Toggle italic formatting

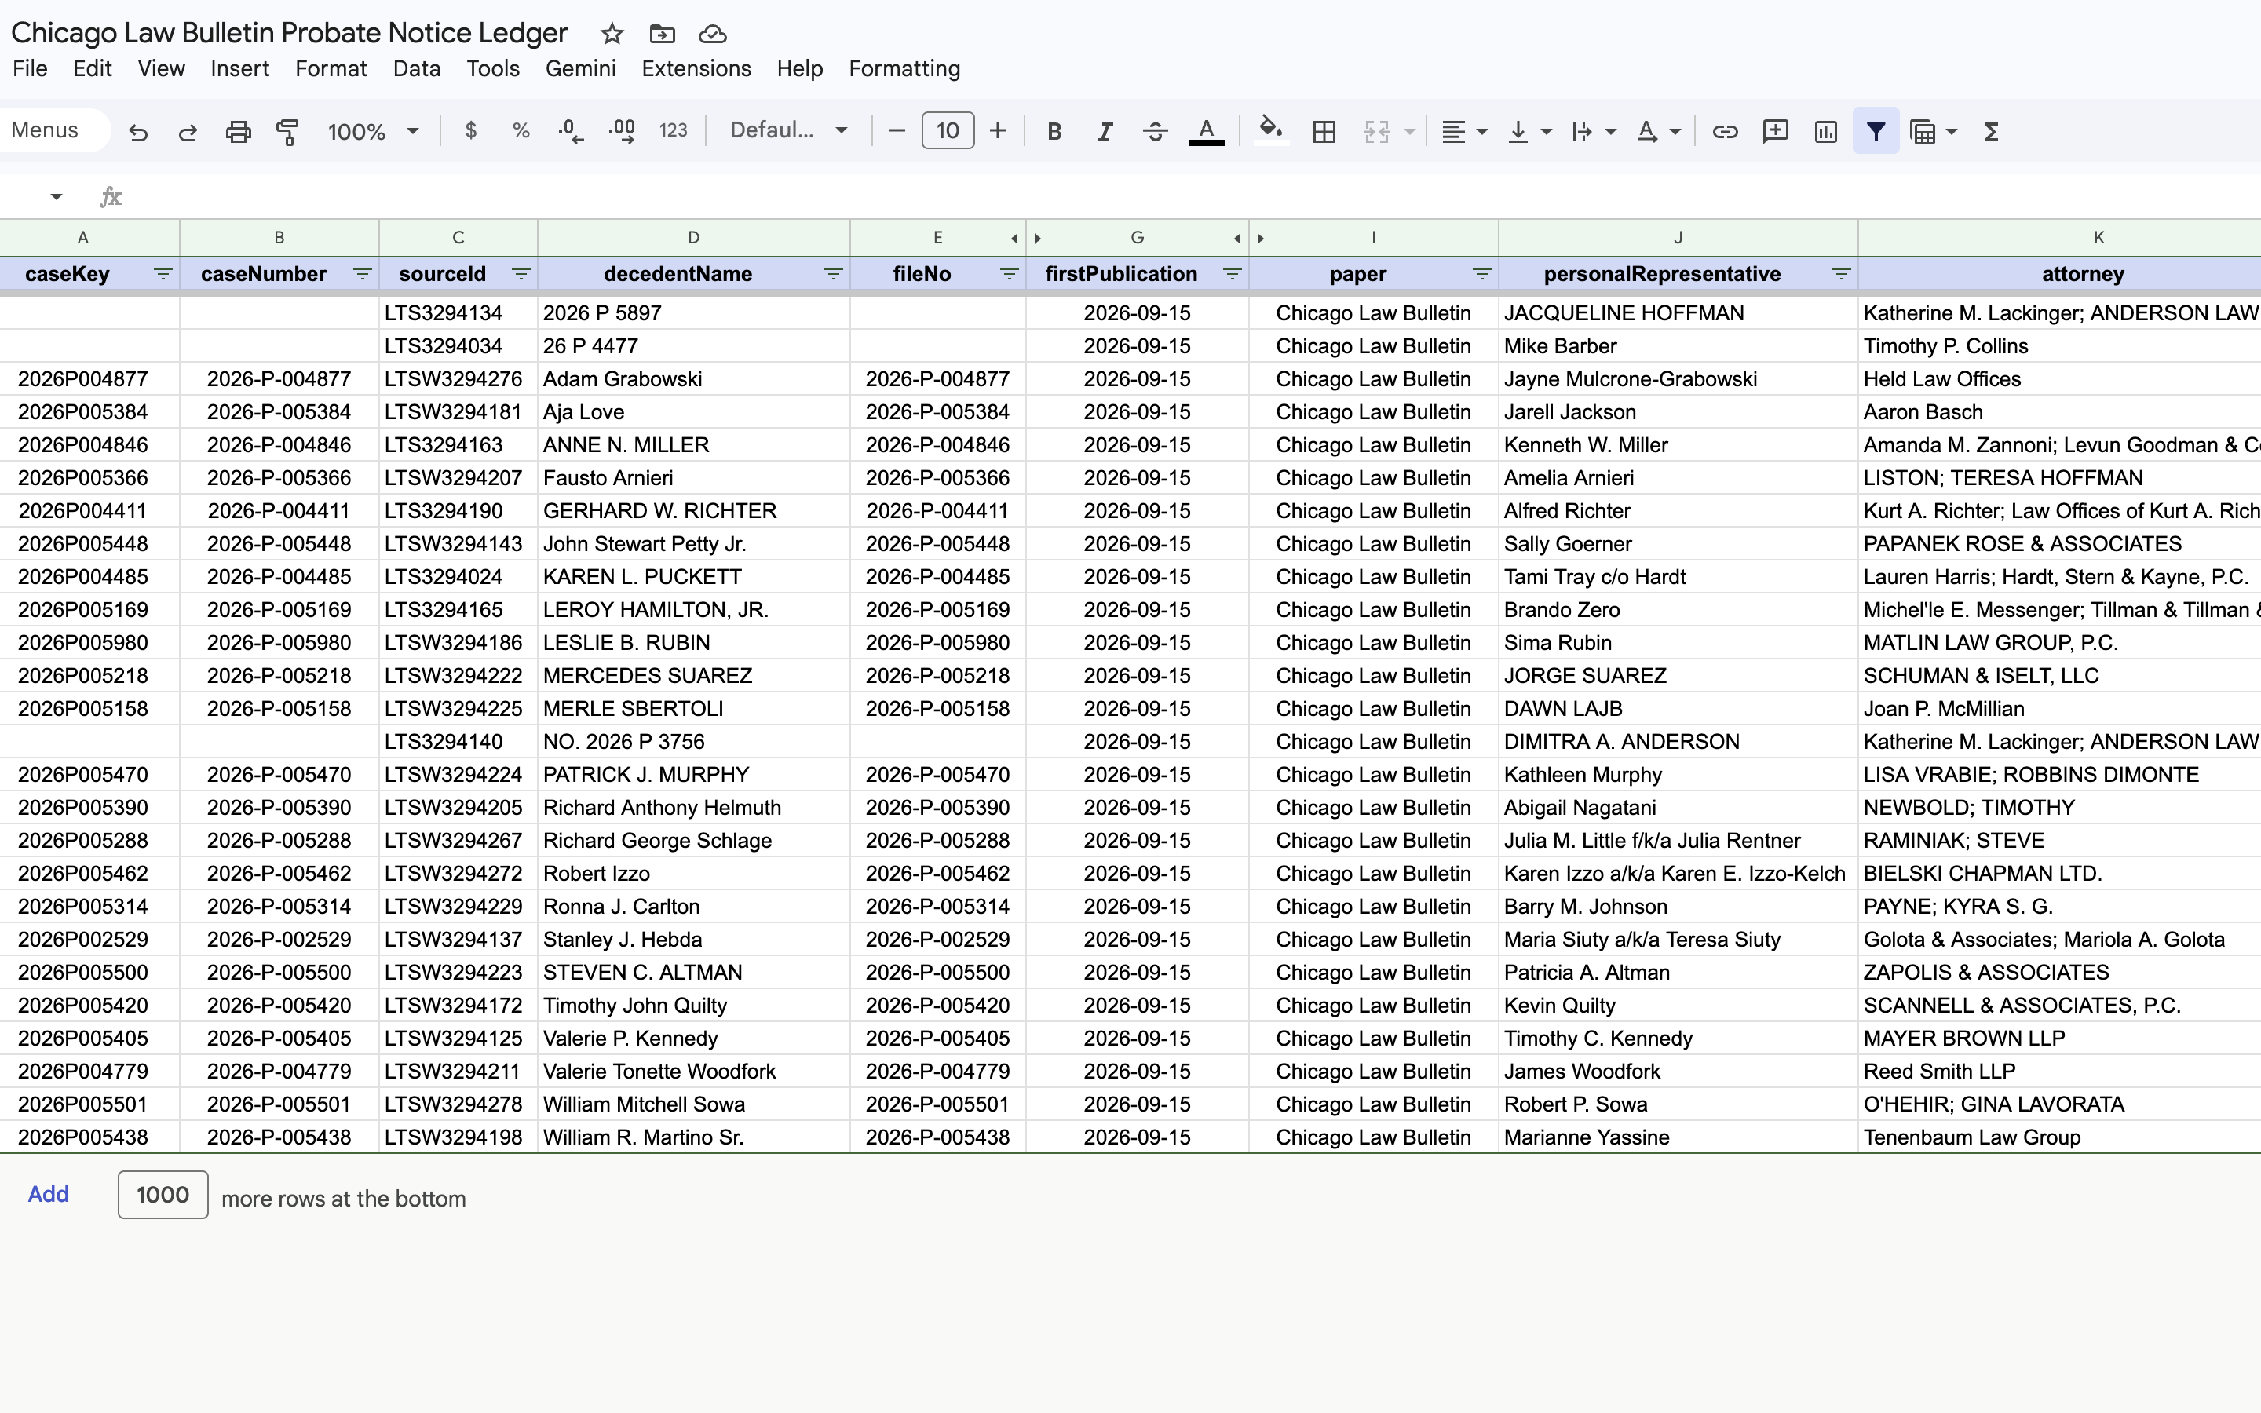[1105, 132]
